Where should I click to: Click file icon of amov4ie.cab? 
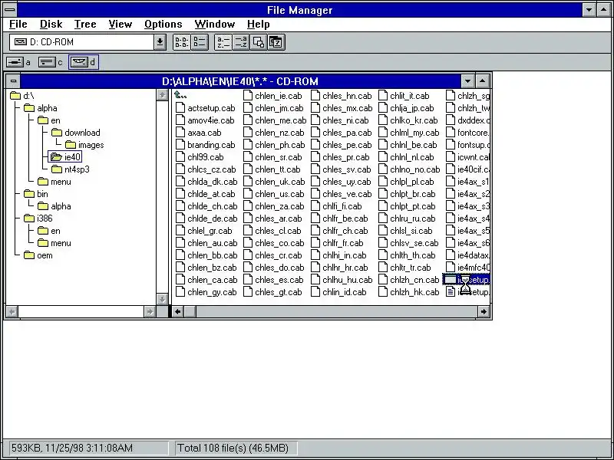[180, 120]
